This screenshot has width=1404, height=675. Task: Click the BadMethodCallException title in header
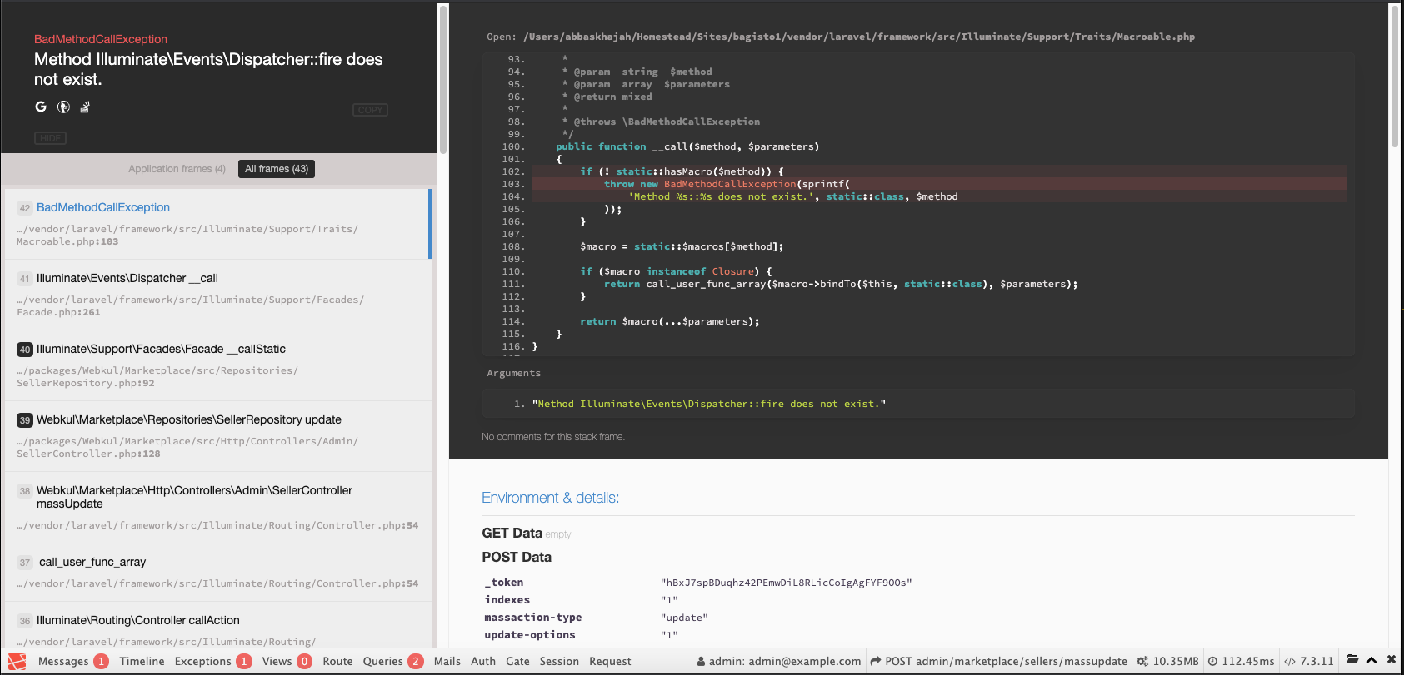(x=101, y=39)
